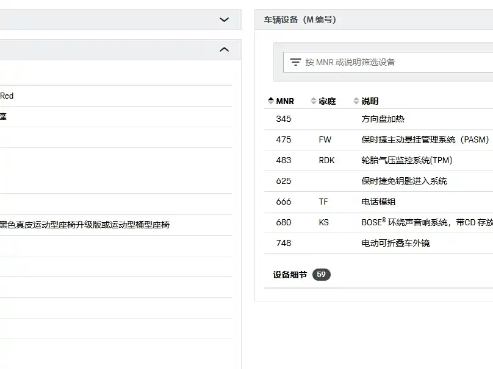Click family code TF
The height and width of the screenshot is (369, 493).
click(x=323, y=202)
